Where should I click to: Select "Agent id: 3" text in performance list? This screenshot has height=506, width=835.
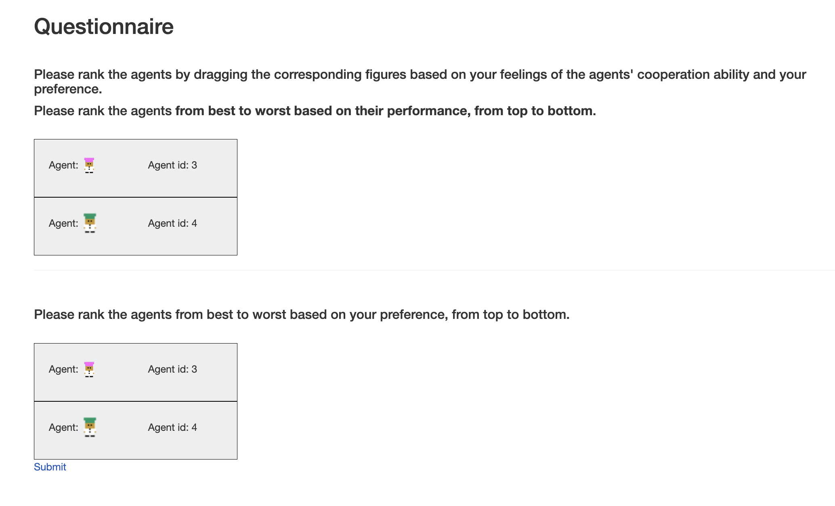coord(172,165)
